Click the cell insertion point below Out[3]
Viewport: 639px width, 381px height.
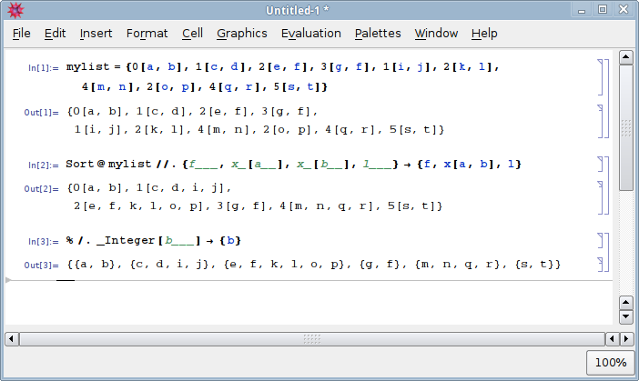(x=308, y=280)
